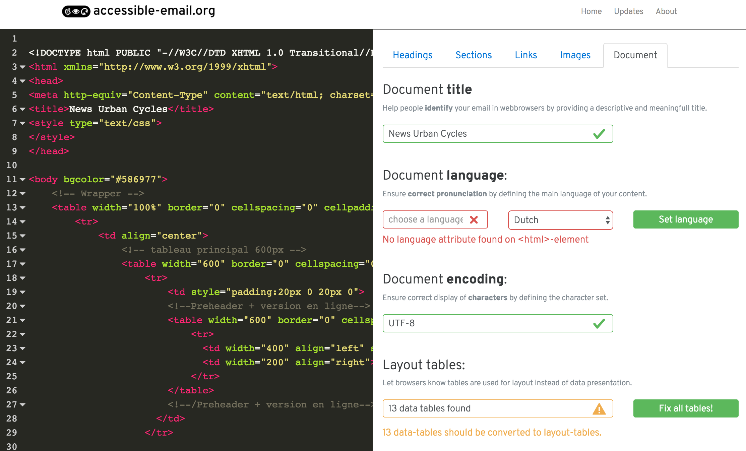Switch to the Headings tab

(413, 55)
